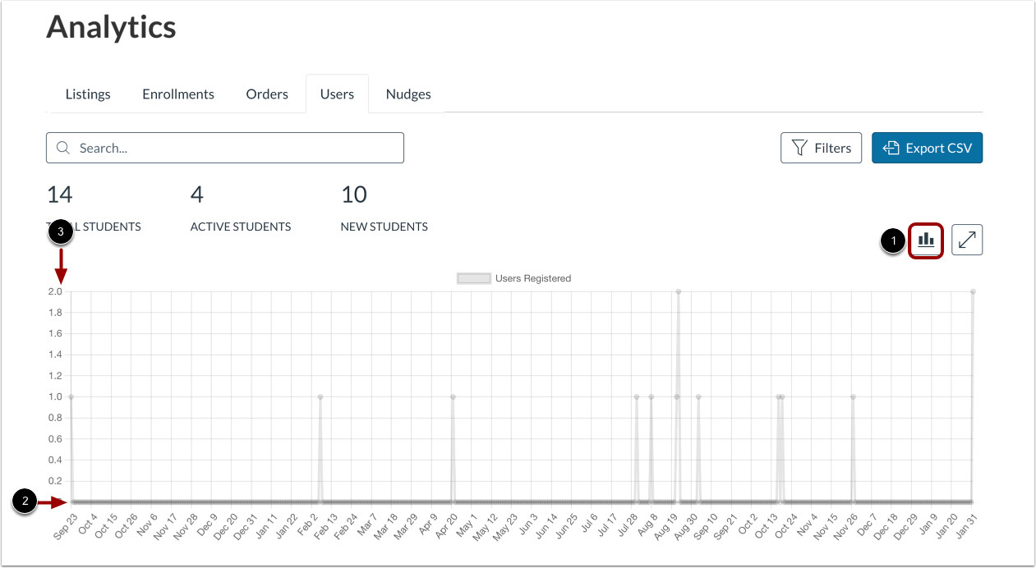Select the bar chart view icon
The height and width of the screenshot is (568, 1036).
coord(926,240)
